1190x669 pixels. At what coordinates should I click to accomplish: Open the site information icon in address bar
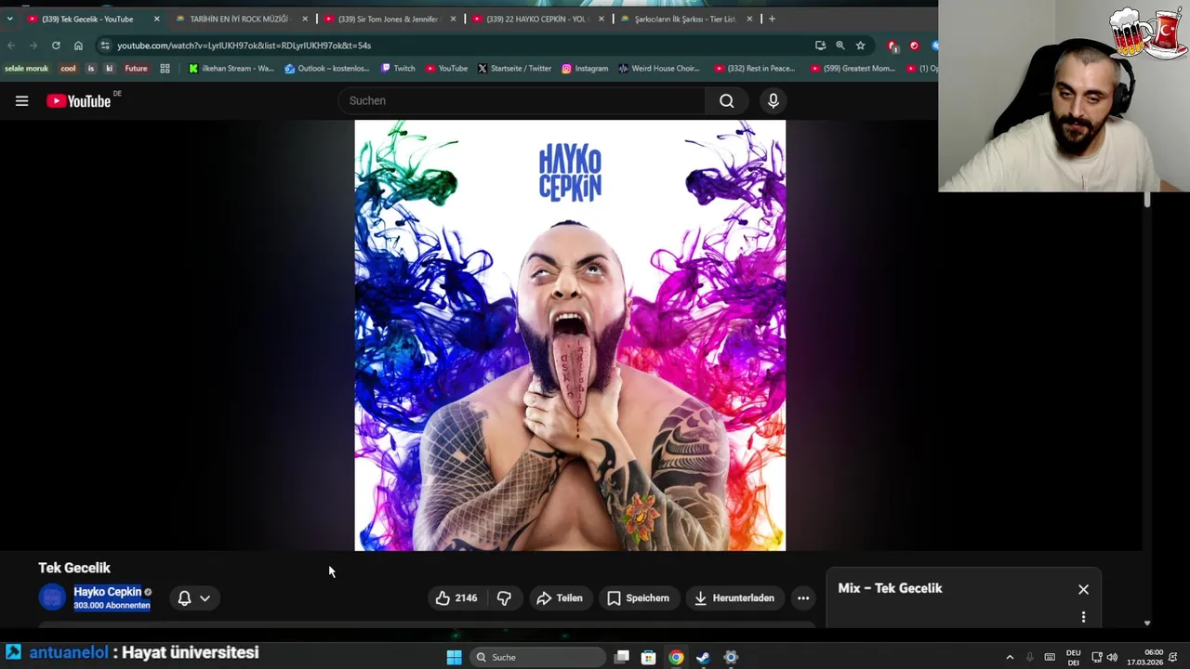tap(105, 46)
